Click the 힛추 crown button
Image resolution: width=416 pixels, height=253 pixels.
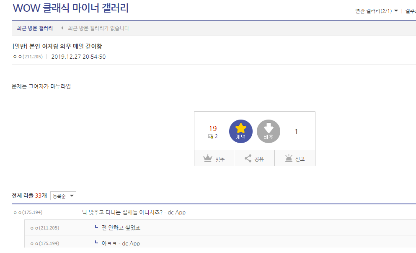pos(214,159)
